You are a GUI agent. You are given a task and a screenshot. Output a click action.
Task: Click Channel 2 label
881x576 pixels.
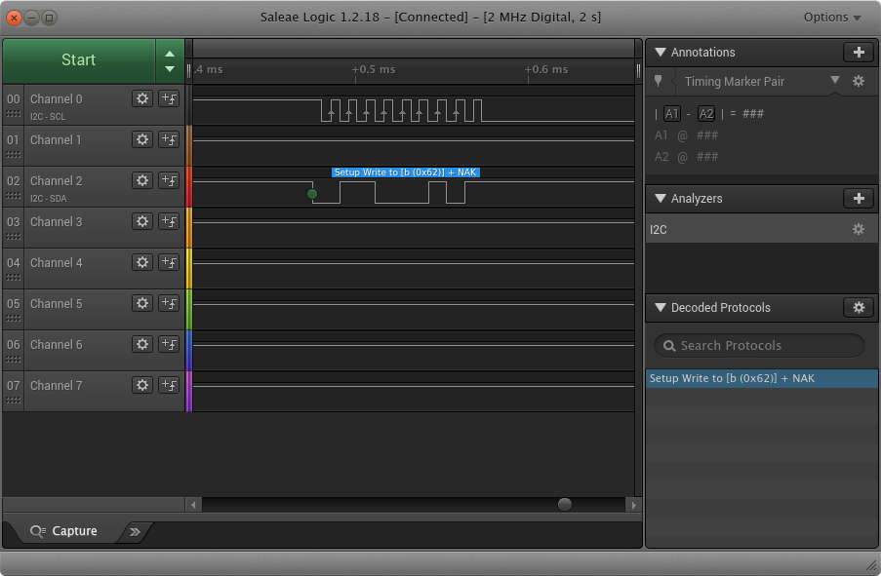57,181
